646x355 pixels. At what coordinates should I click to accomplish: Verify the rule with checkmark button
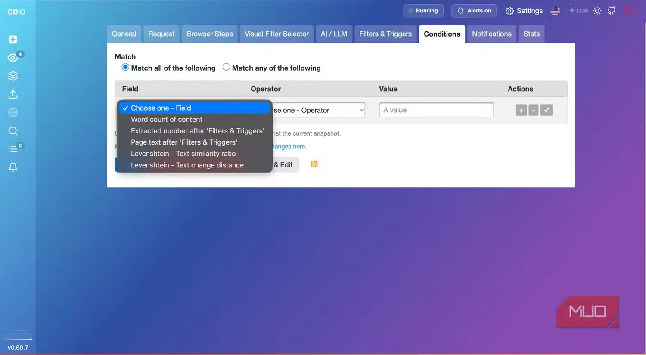pos(547,110)
